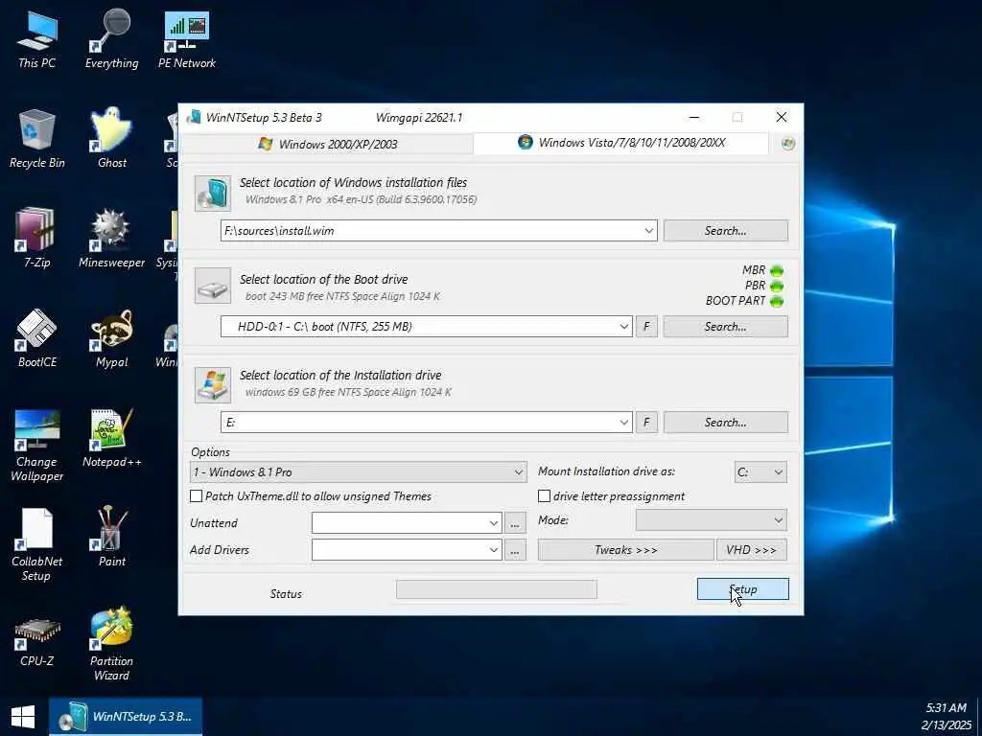Screen dimensions: 982x736
Task: Switch to Windows Vista/7/8/10/11 tab
Action: coord(621,143)
